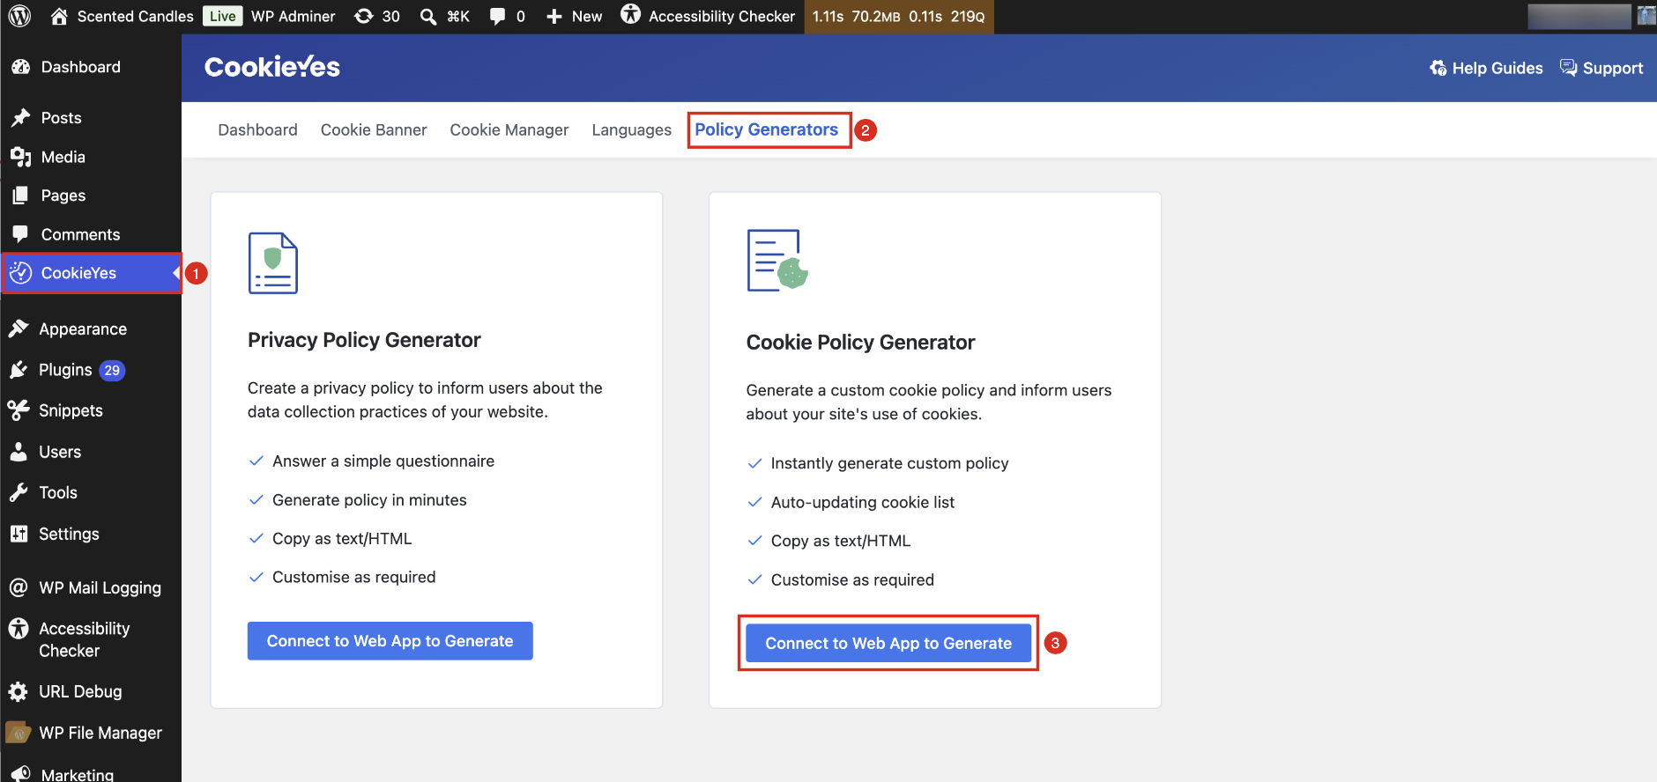Click the Posts pushpin icon
Image resolution: width=1657 pixels, height=782 pixels.
click(20, 118)
